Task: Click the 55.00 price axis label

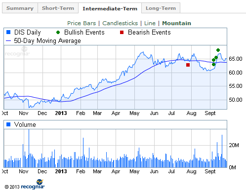Action: [x=236, y=86]
